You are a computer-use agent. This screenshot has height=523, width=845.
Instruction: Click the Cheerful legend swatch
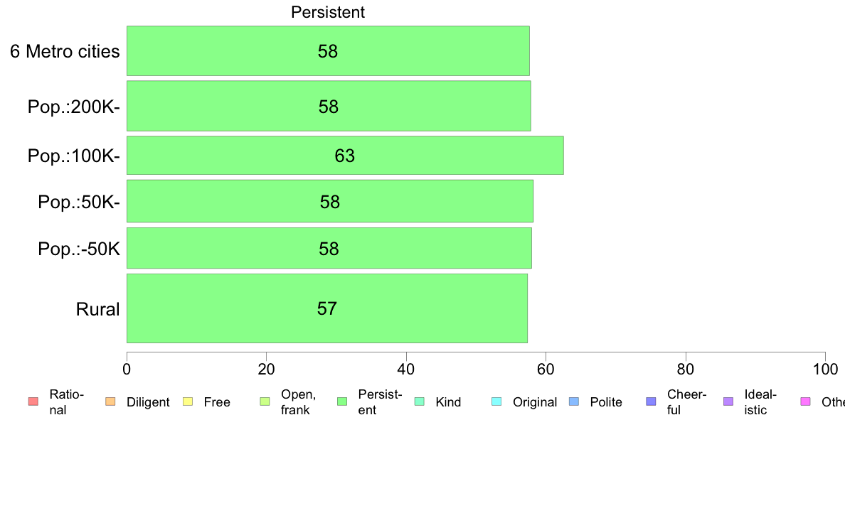651,401
